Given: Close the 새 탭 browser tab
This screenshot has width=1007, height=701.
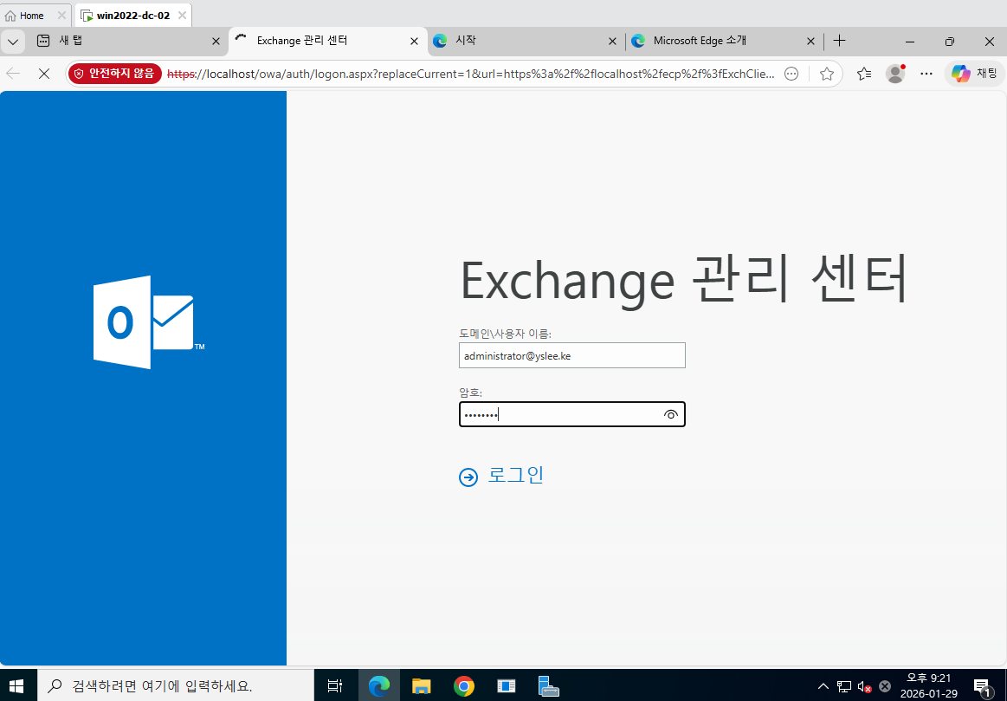Looking at the screenshot, I should tap(216, 41).
